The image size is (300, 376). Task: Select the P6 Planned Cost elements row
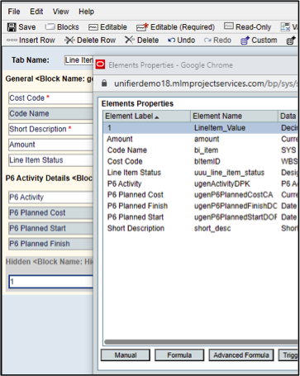(x=201, y=195)
